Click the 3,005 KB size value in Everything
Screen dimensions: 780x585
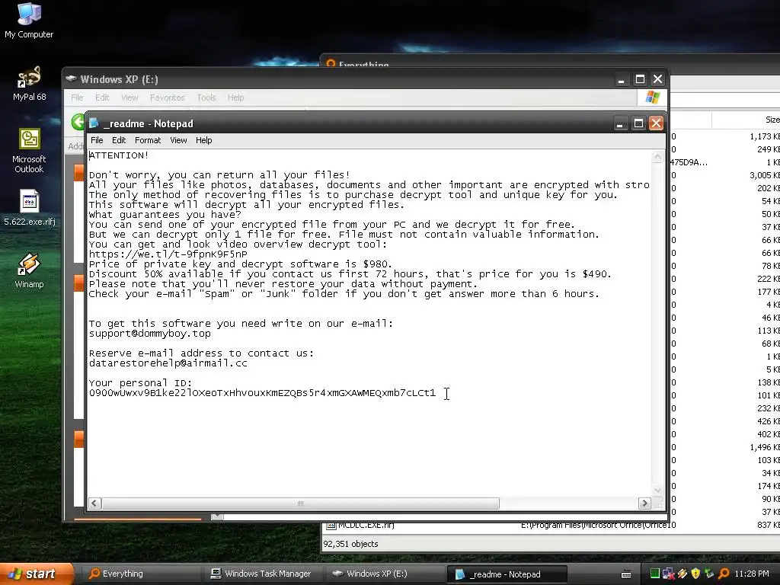click(765, 175)
